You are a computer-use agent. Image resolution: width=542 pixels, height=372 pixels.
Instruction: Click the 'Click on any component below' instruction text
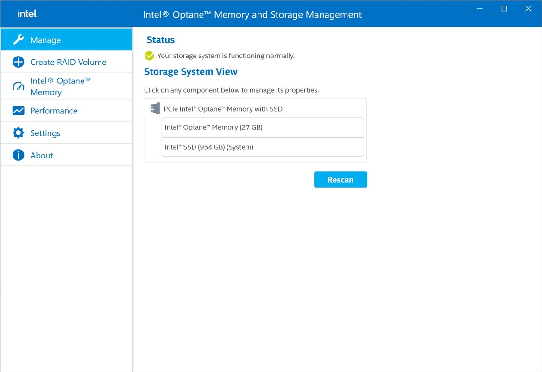point(231,90)
